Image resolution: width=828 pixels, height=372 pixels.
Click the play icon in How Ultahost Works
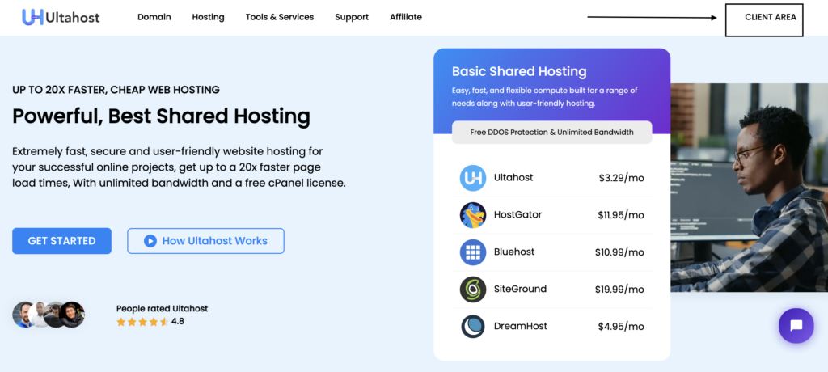(x=150, y=241)
